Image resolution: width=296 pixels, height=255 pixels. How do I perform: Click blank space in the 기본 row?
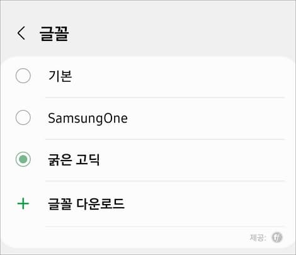pyautogui.click(x=178, y=76)
